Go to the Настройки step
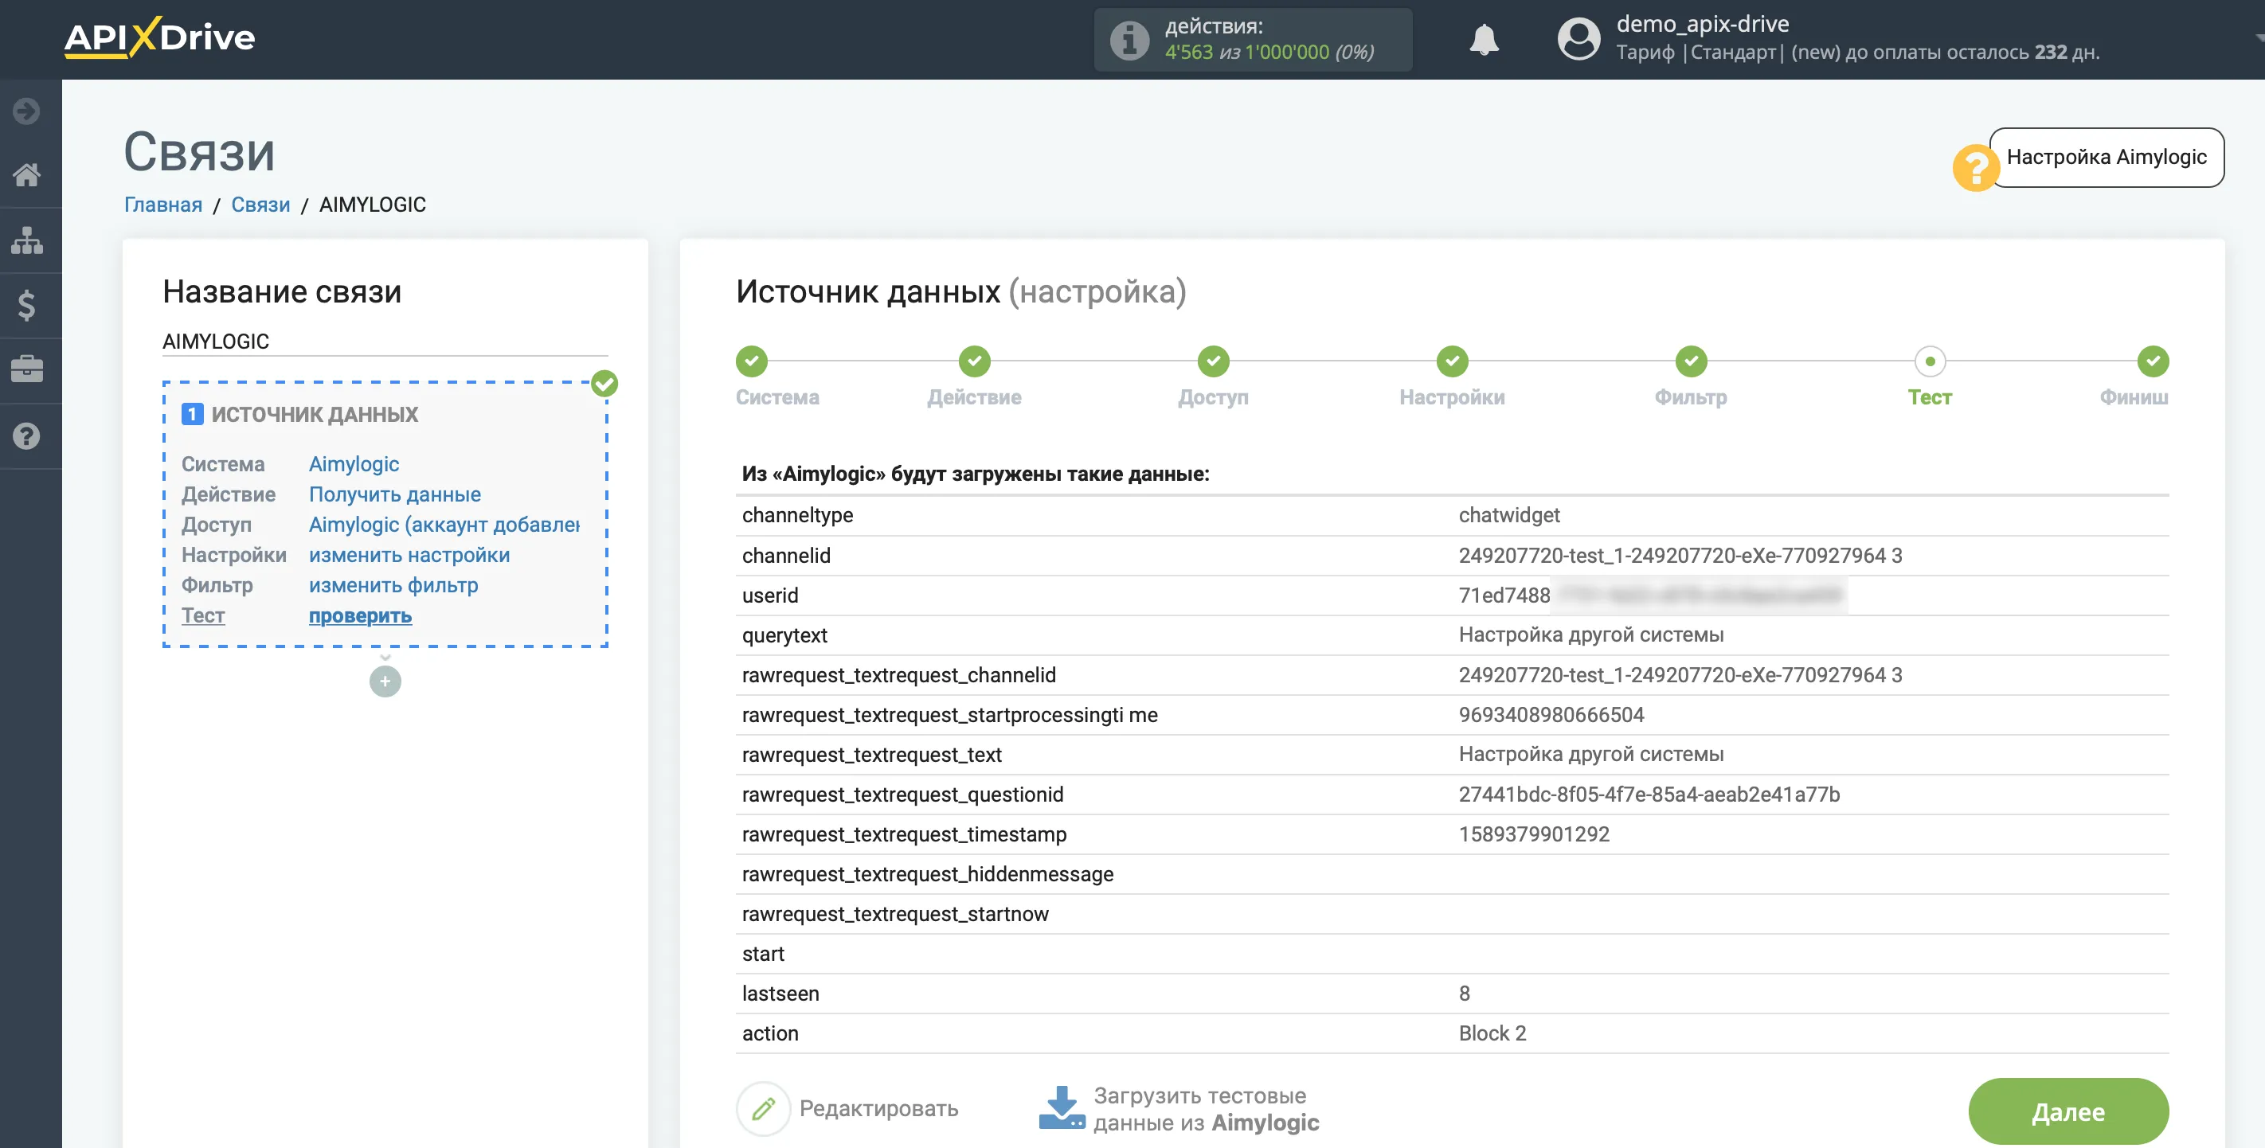 coord(1453,361)
